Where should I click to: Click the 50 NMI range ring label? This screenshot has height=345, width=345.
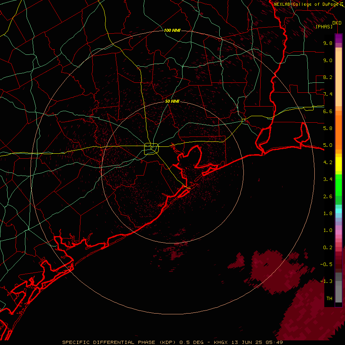coord(172,101)
